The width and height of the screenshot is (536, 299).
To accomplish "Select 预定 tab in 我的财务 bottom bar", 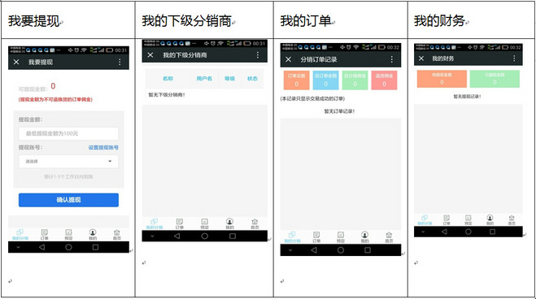I will [x=468, y=220].
